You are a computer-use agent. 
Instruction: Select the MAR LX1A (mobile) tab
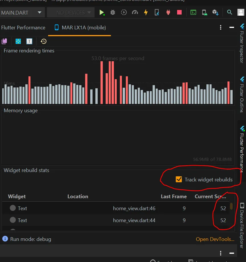tap(80, 28)
